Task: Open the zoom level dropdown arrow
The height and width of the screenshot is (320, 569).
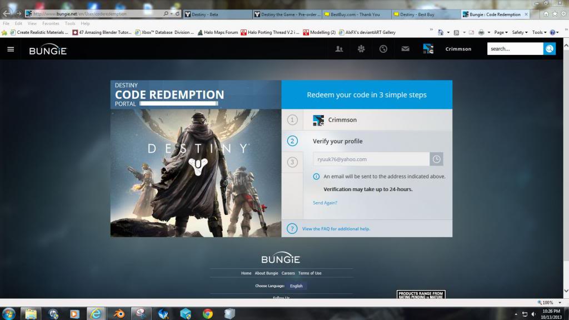Action: click(x=560, y=303)
